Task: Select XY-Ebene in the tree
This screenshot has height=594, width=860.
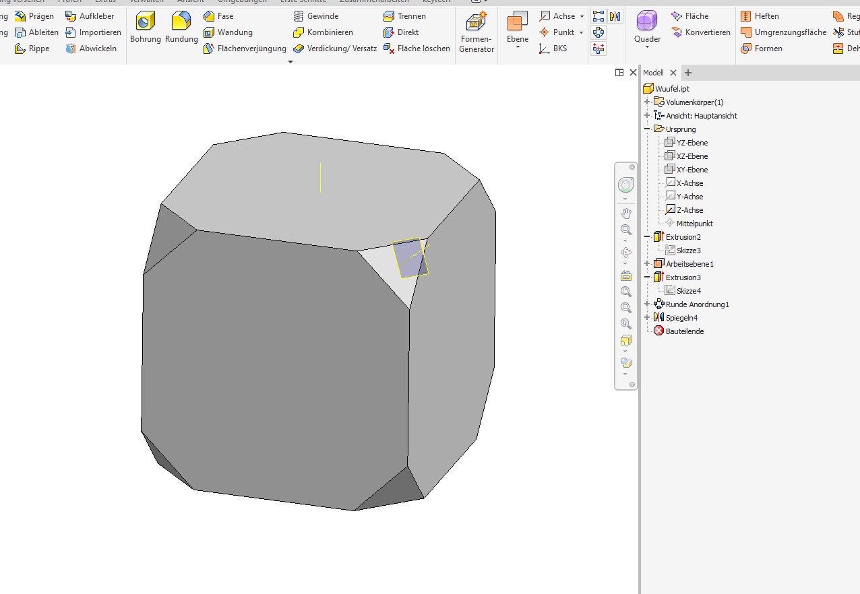Action: pyautogui.click(x=686, y=170)
